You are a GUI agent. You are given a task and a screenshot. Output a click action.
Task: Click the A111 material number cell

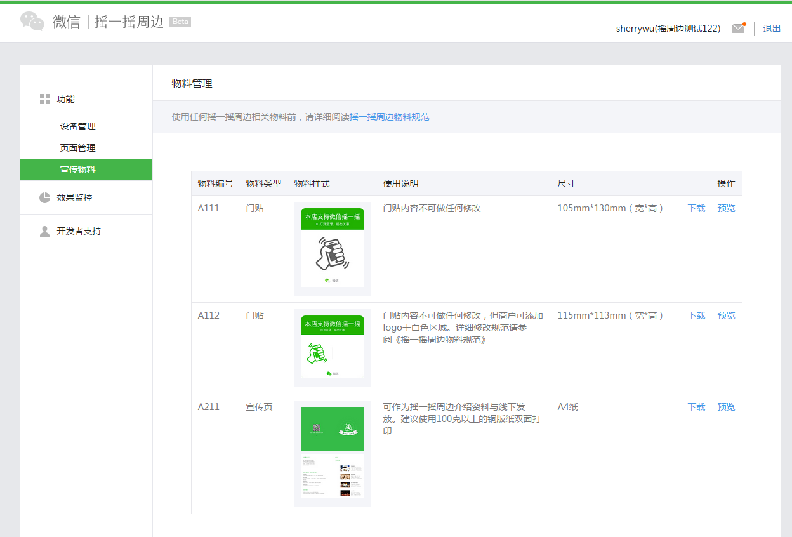pyautogui.click(x=209, y=208)
